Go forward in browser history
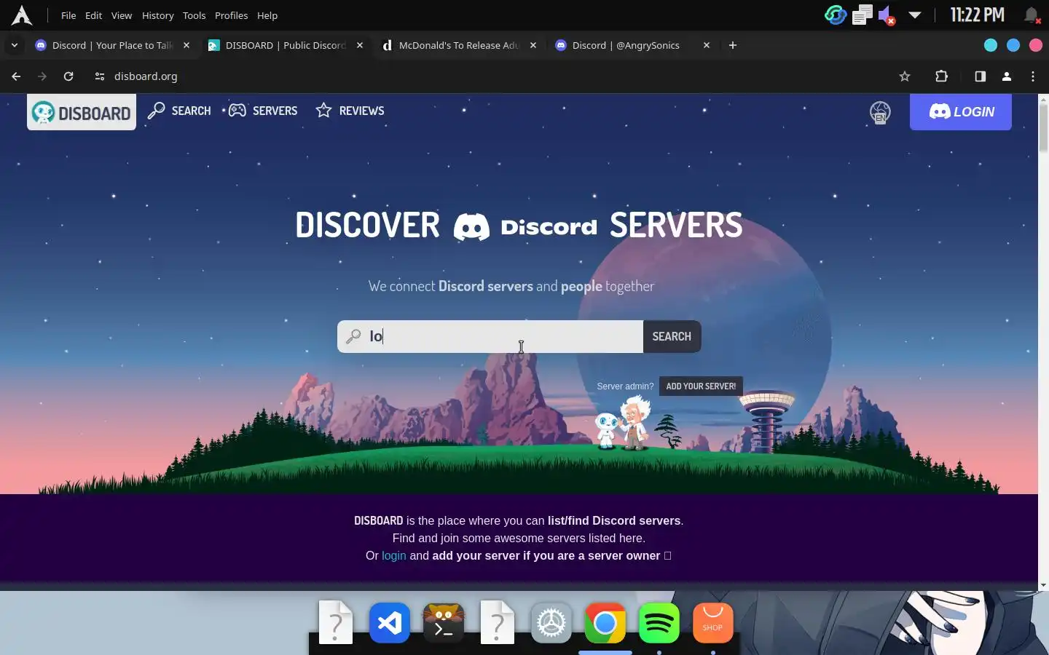The image size is (1049, 655). point(42,76)
